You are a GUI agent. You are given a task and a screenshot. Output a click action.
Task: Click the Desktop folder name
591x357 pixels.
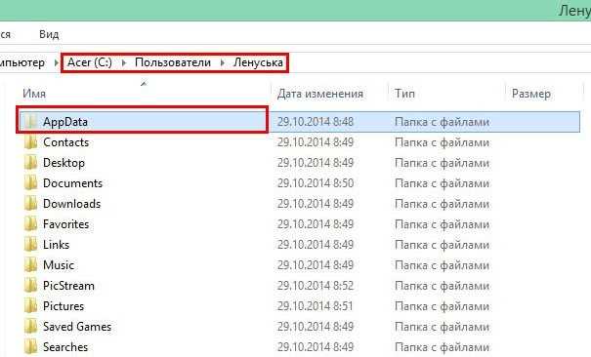tap(63, 163)
